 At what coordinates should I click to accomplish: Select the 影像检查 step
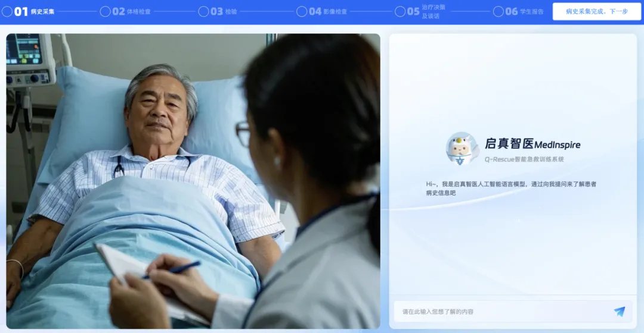click(335, 11)
